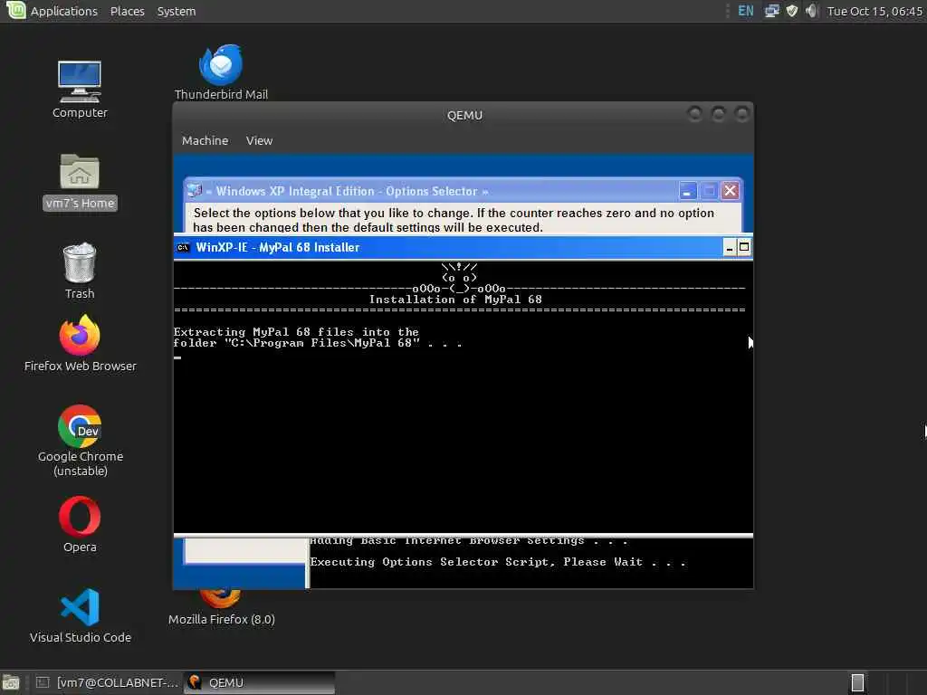This screenshot has width=927, height=695.
Task: Click the security shield tray icon
Action: pyautogui.click(x=791, y=11)
